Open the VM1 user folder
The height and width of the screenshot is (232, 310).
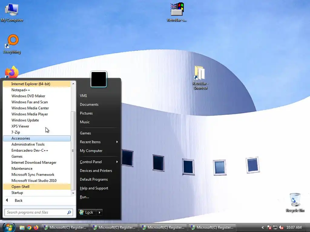[x=99, y=96]
